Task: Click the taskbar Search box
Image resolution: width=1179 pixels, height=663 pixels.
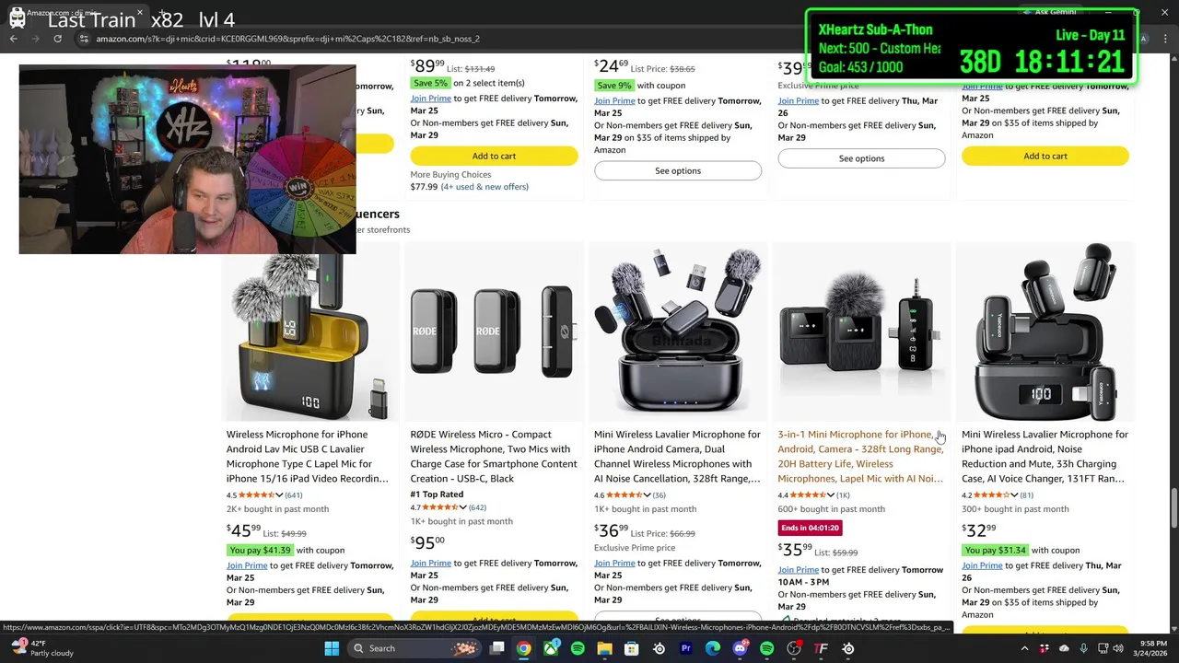Action: [414, 648]
